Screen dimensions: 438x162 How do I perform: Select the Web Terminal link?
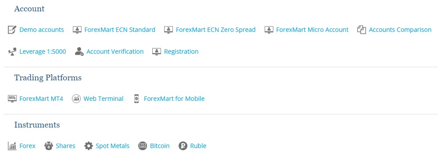(x=103, y=99)
